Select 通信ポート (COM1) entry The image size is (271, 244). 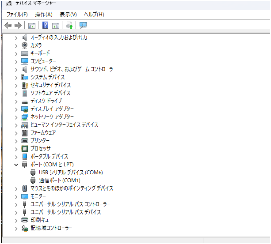[59, 180]
